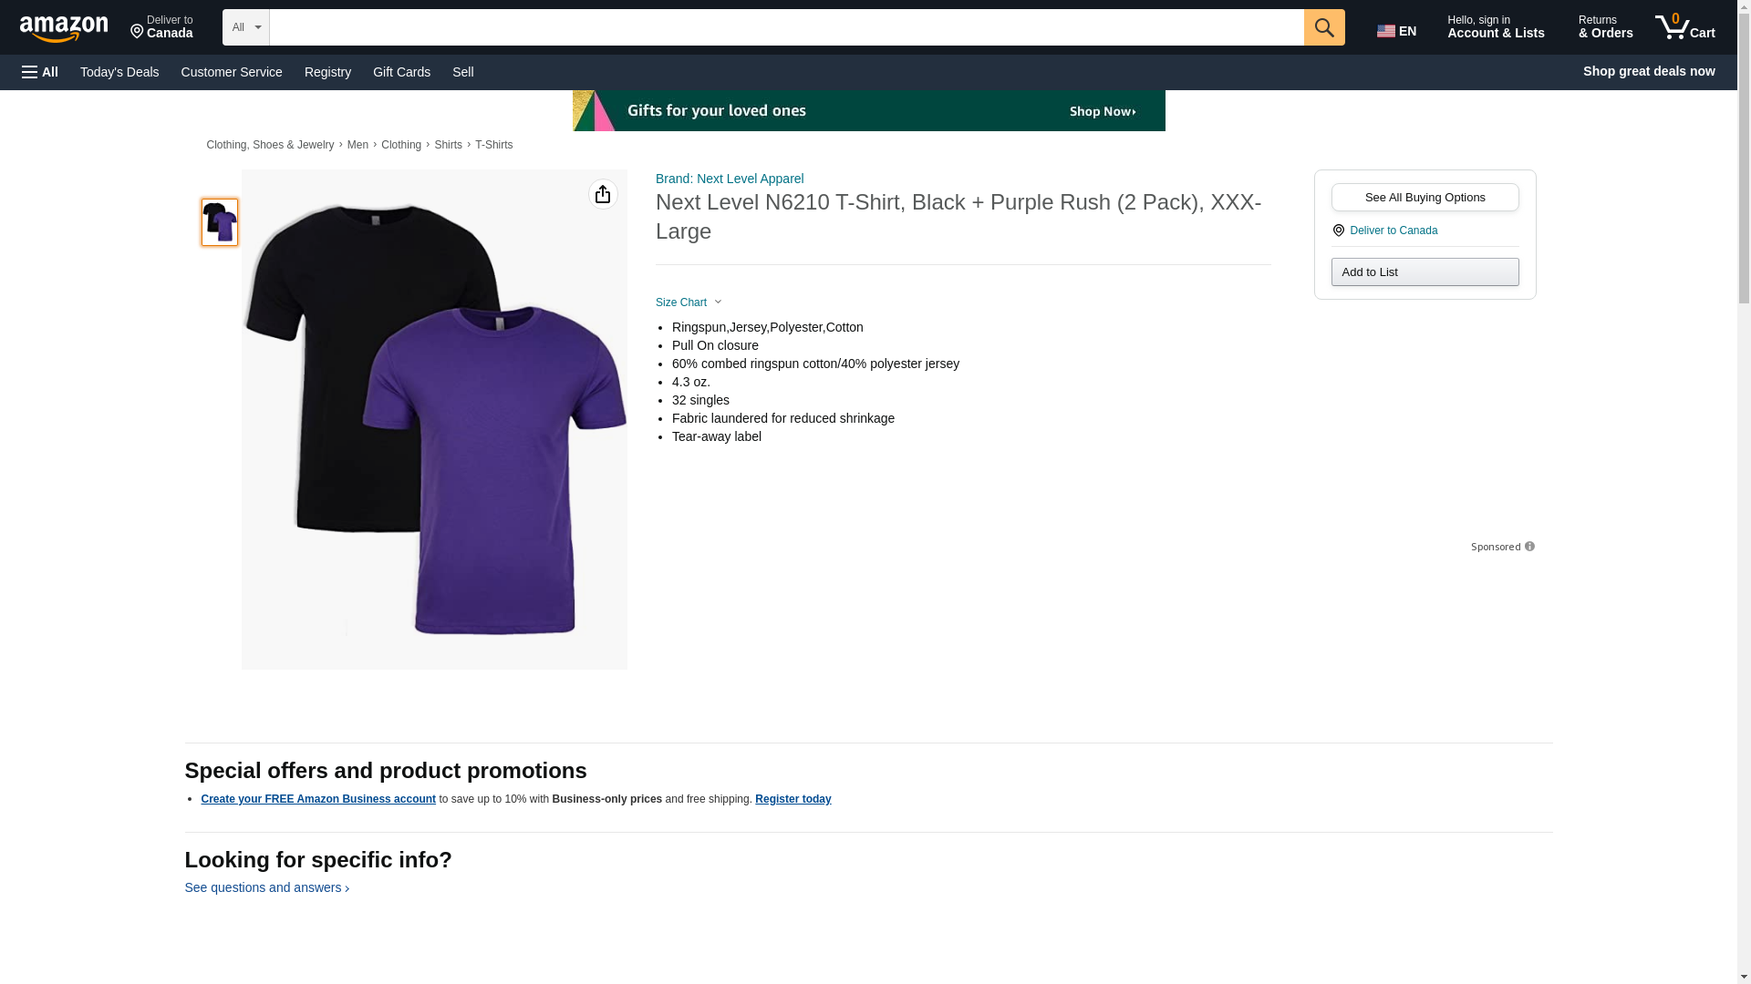Click See All Buying Options button

1425,198
